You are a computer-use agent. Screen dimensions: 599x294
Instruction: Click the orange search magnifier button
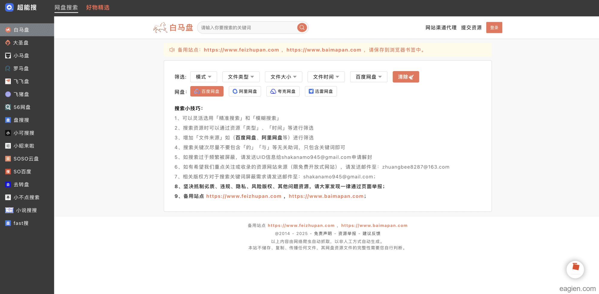(x=302, y=27)
